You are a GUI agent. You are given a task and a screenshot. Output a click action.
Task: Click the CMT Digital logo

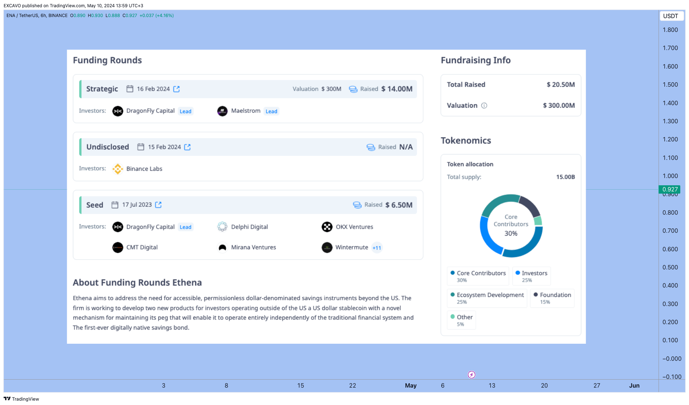click(x=118, y=247)
